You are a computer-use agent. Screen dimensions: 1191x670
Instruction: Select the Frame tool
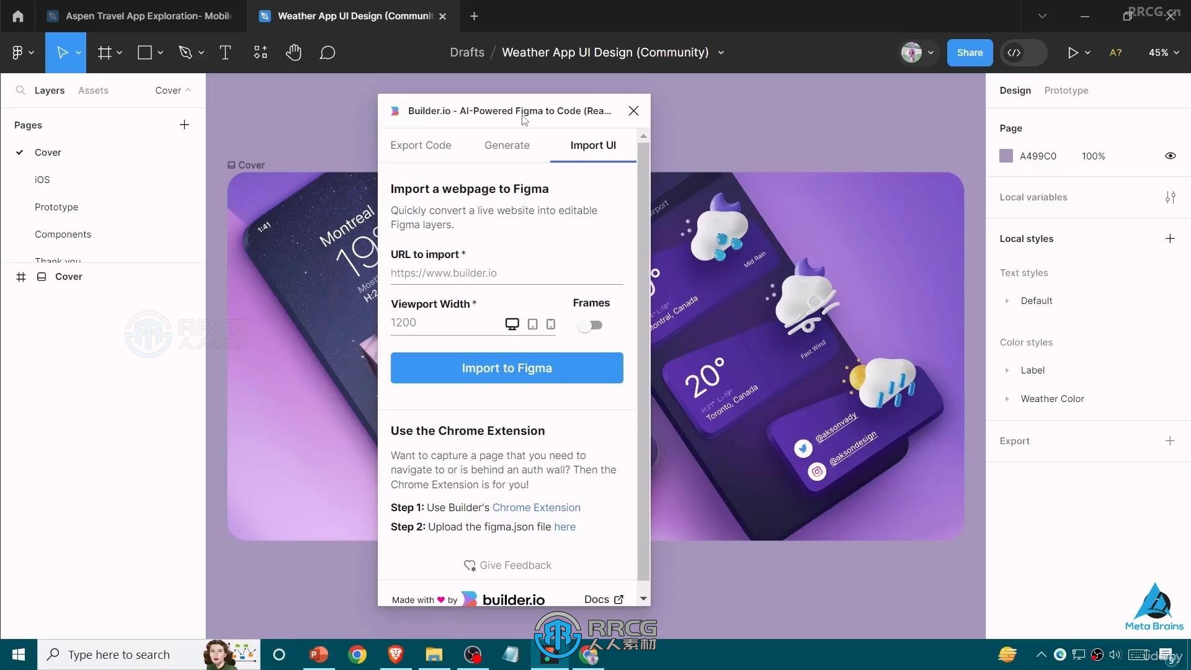pos(104,53)
